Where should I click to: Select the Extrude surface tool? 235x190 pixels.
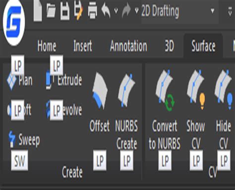tap(64, 80)
